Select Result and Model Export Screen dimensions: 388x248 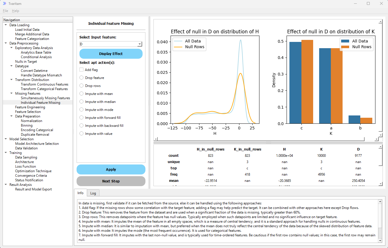33,189
